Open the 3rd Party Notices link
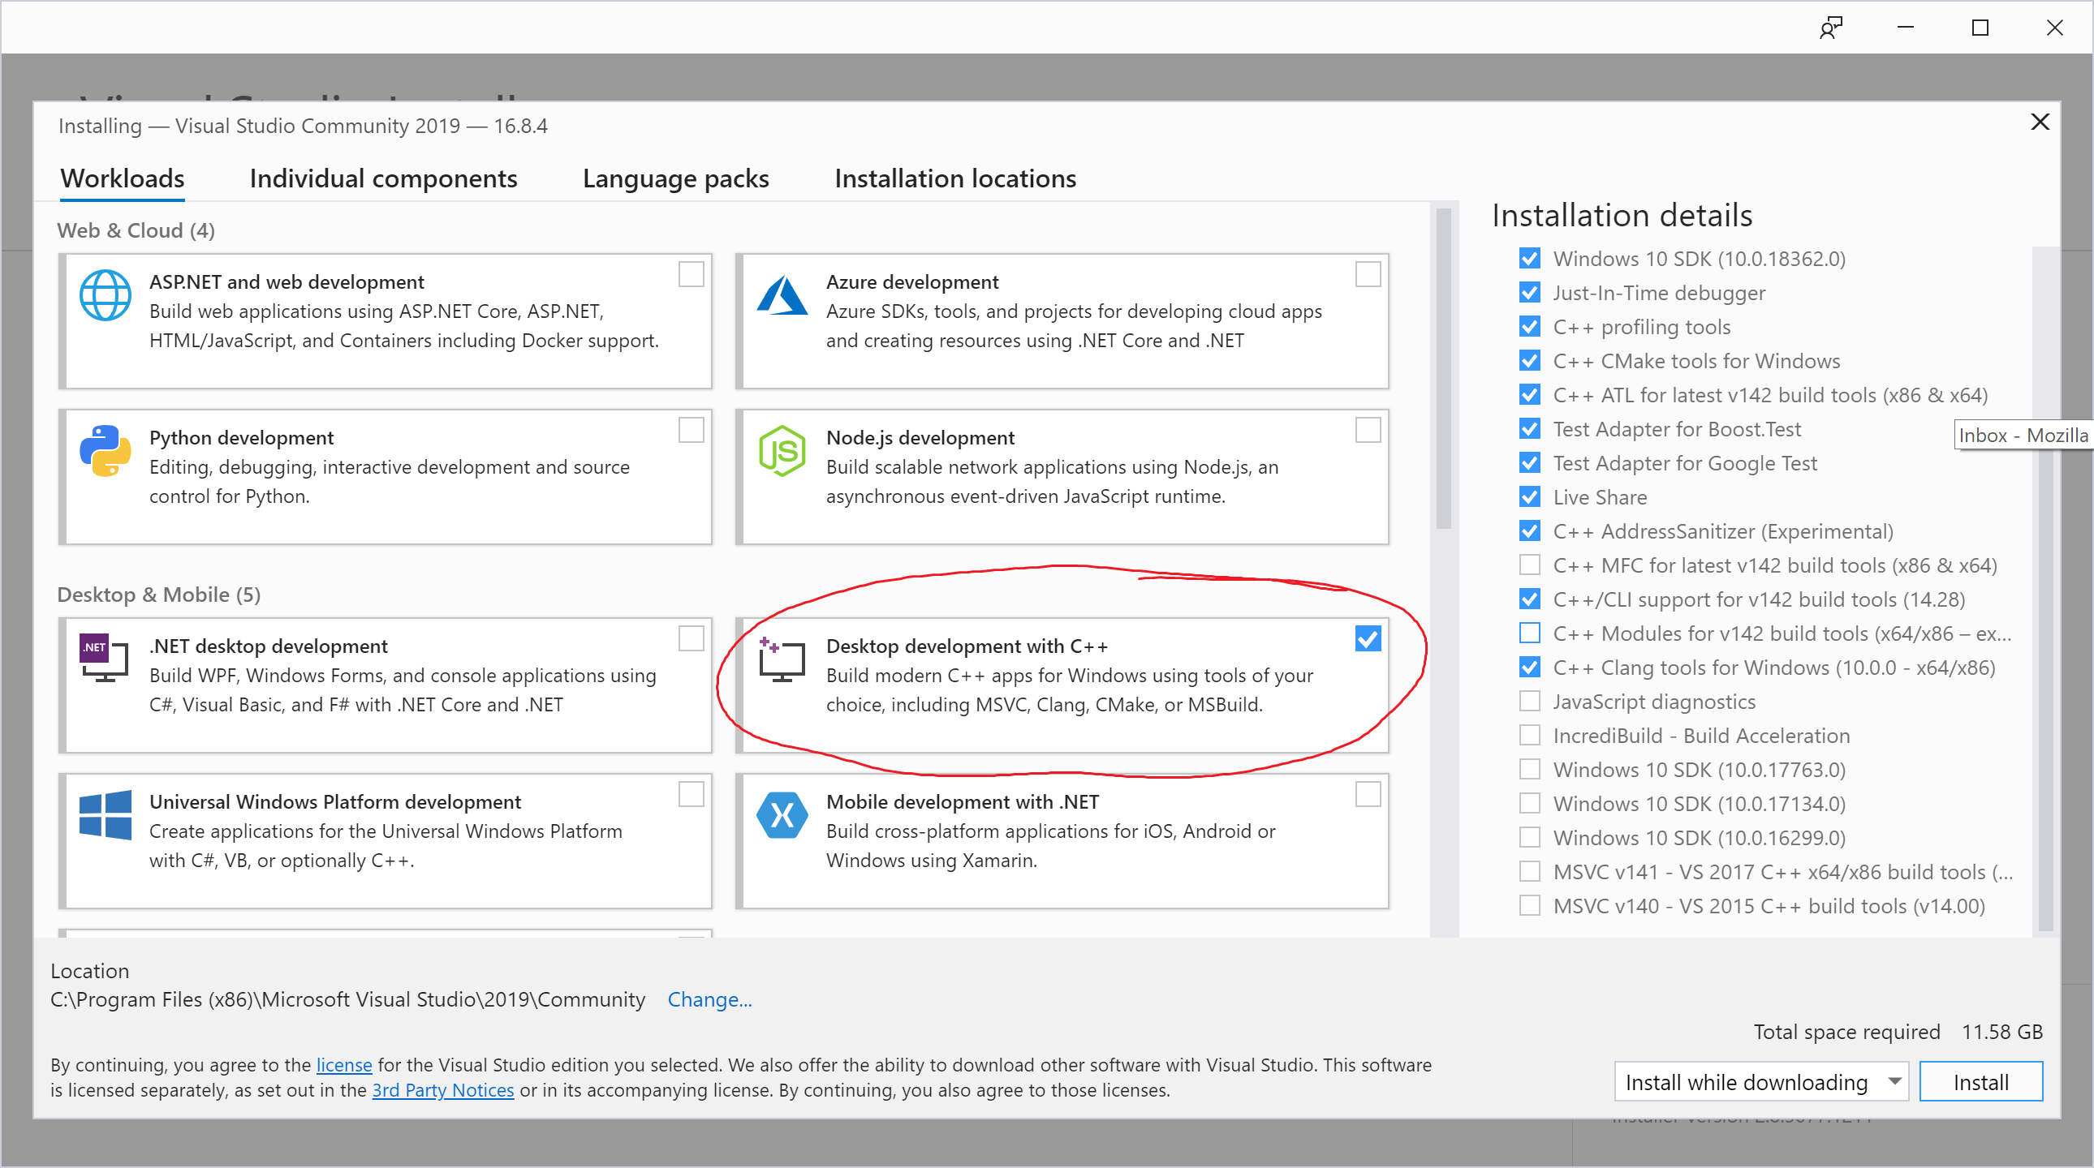The image size is (2094, 1168). [443, 1090]
